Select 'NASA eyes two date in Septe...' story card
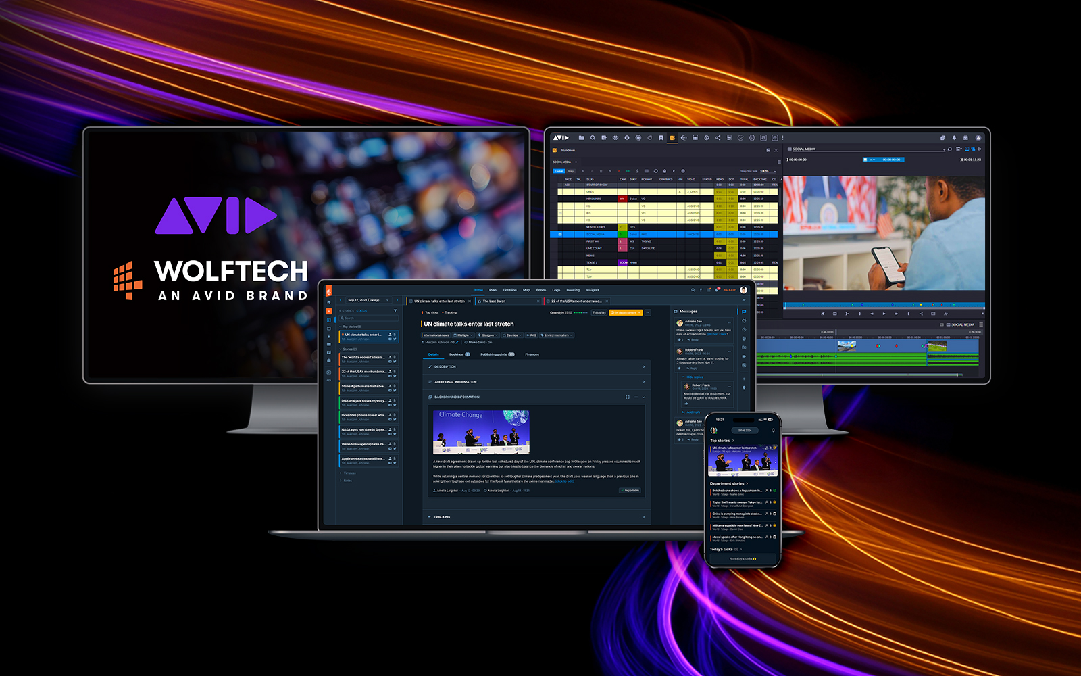 (x=369, y=432)
